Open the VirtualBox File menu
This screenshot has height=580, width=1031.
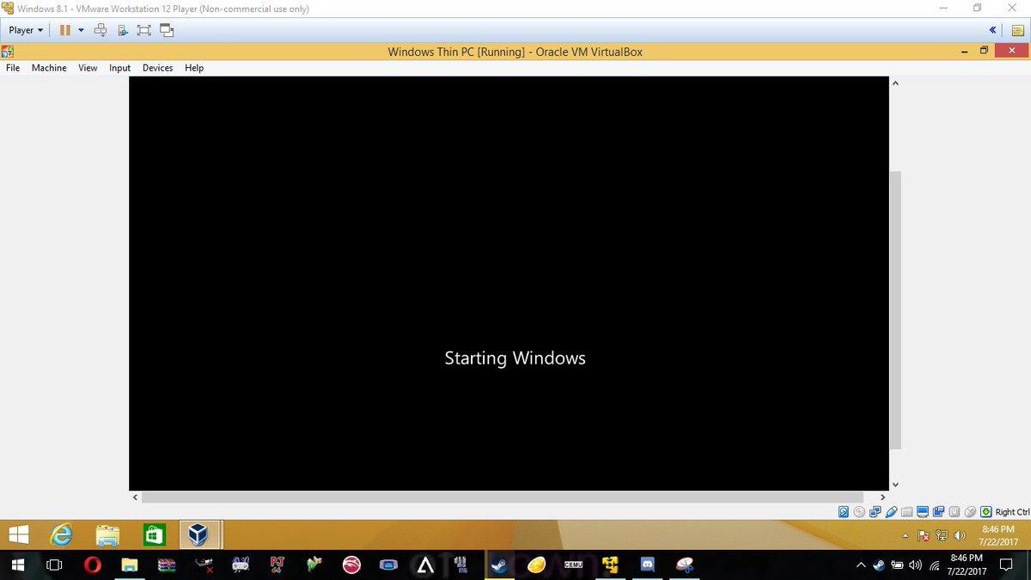tap(13, 68)
